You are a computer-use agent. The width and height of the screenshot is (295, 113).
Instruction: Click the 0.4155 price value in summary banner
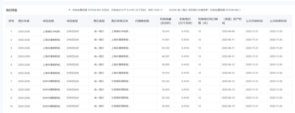click(x=131, y=10)
